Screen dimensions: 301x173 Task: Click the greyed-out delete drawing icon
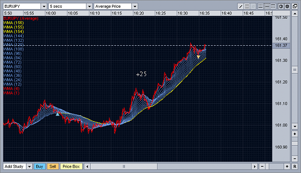pos(253,6)
